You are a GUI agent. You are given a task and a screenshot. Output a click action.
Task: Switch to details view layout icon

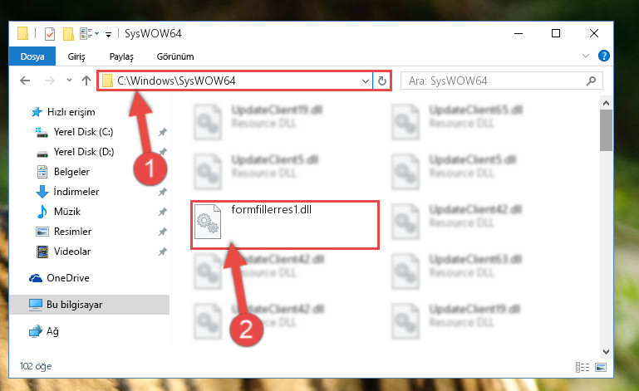582,367
